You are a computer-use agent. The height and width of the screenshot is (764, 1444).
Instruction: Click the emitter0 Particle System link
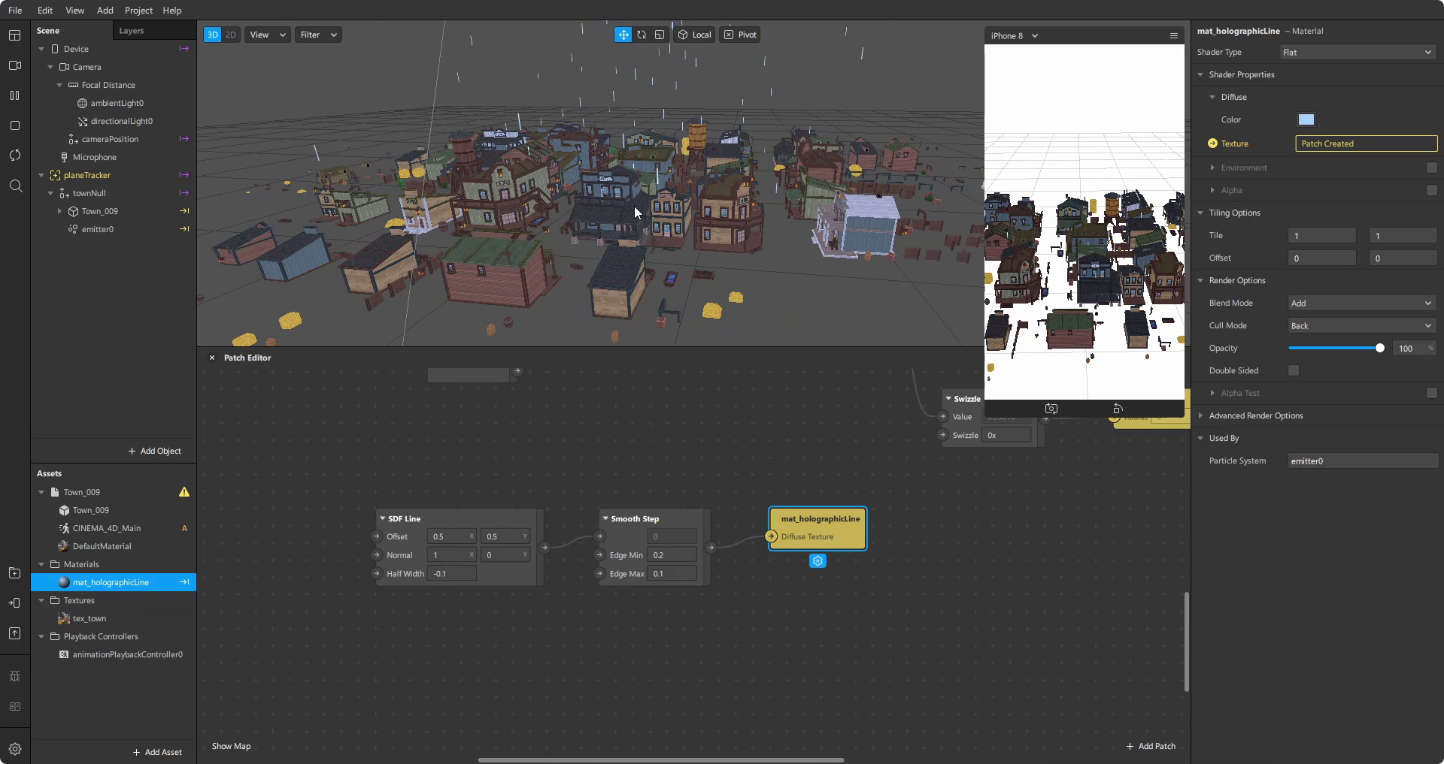(1362, 461)
